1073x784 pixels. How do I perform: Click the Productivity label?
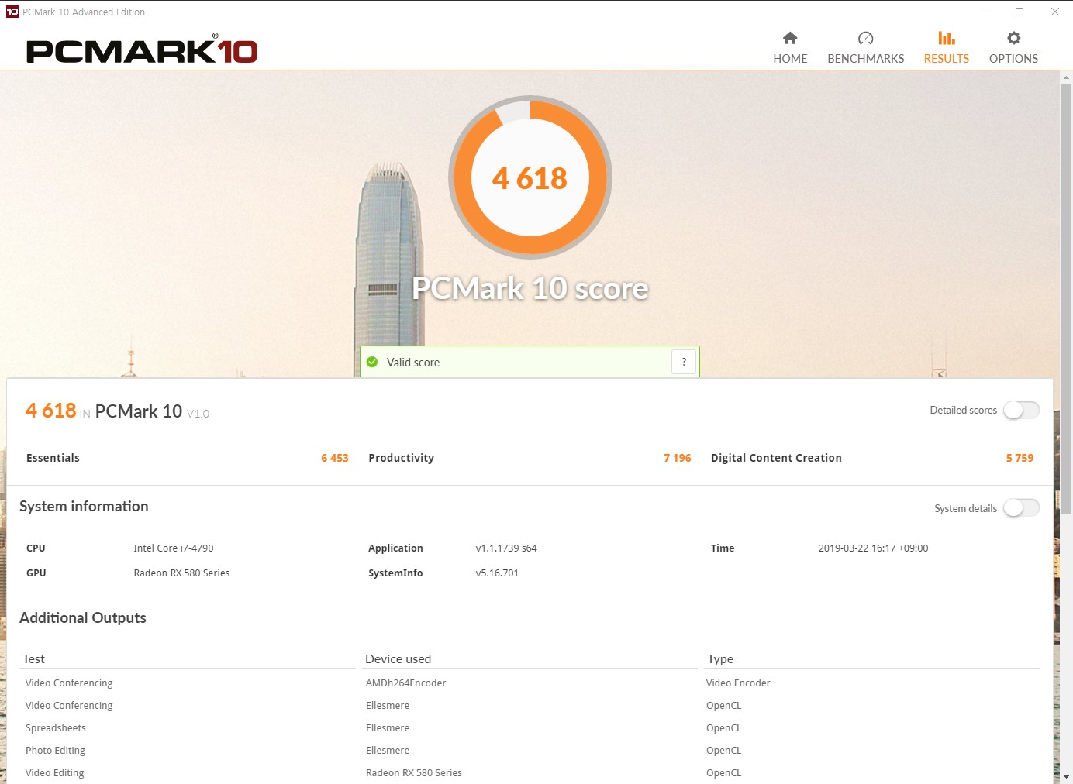coord(402,458)
